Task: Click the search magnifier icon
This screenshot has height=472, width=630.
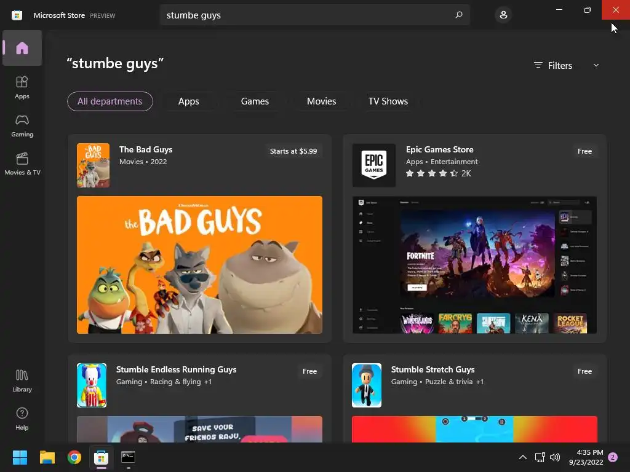Action: pos(459,15)
